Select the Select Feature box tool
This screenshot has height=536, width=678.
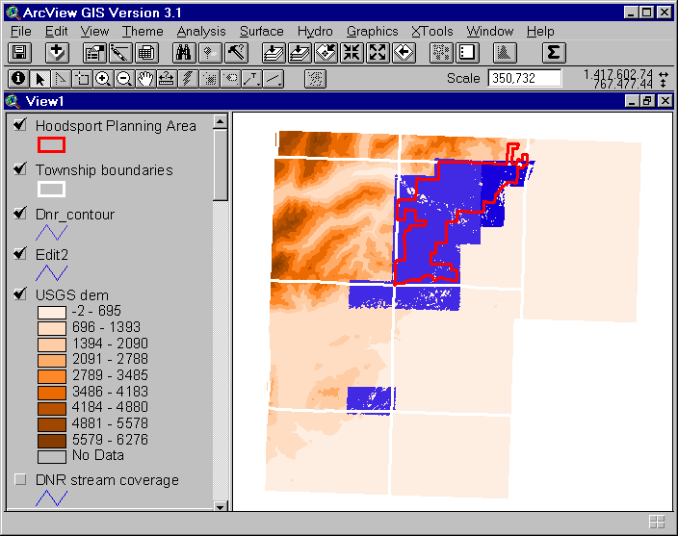point(82,79)
